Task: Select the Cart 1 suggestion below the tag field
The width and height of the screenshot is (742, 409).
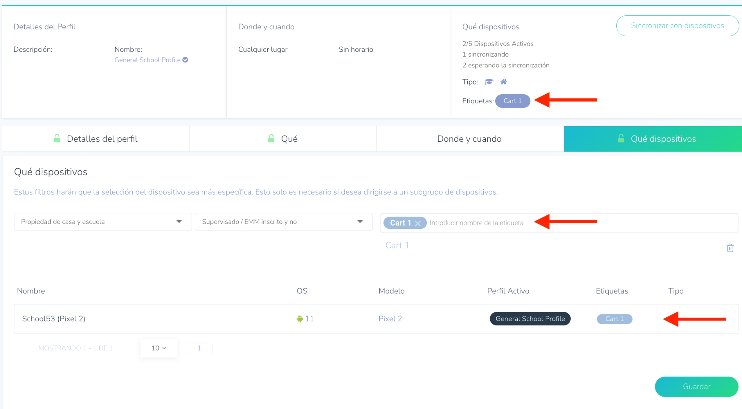Action: tap(397, 245)
